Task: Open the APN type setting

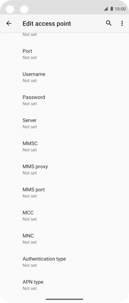Action: click(x=64, y=285)
